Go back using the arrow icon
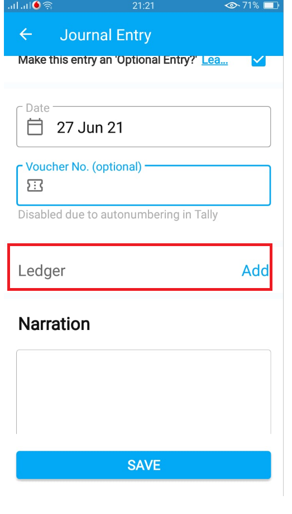292x514 pixels. point(26,35)
